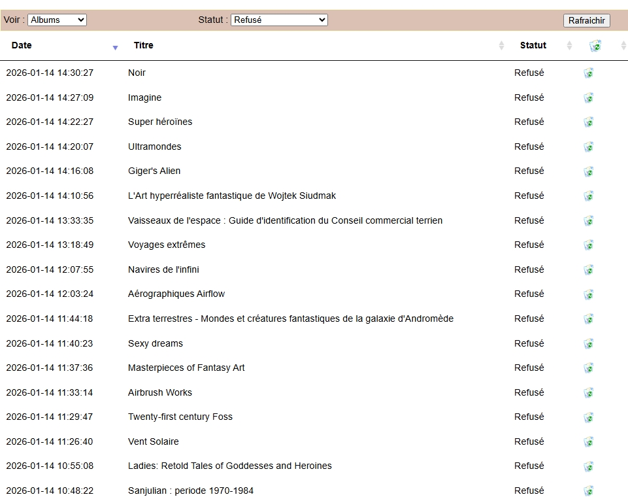Click the recycle icon for the Wojtek Siudmak row
Screen dimensions: 628x499
tap(588, 196)
